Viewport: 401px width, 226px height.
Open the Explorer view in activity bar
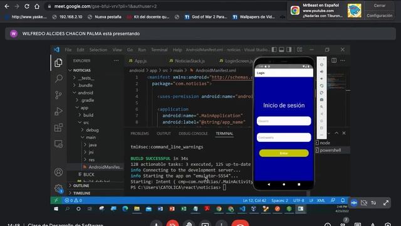pyautogui.click(x=58, y=63)
